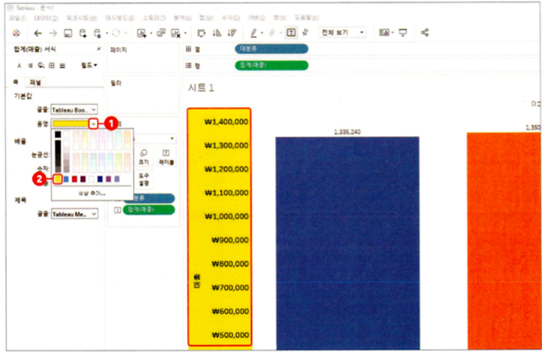Screen dimensions: 542x352
Task: Open the 스토리(T) menu
Action: point(154,18)
